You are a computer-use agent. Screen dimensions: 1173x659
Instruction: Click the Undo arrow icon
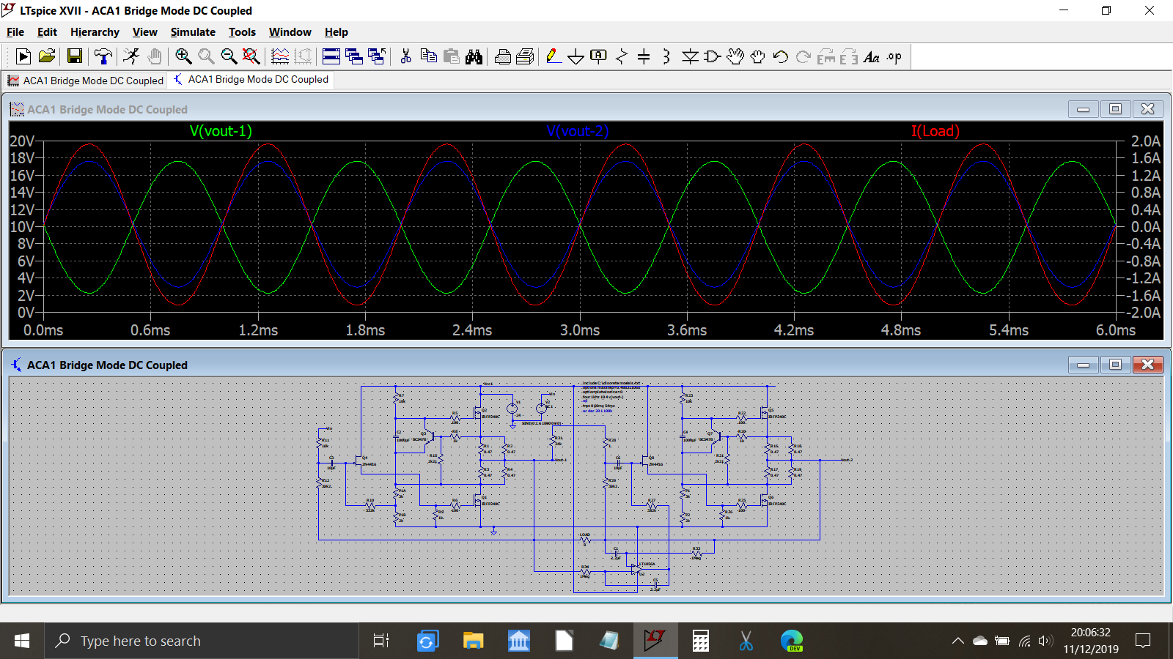coord(781,56)
